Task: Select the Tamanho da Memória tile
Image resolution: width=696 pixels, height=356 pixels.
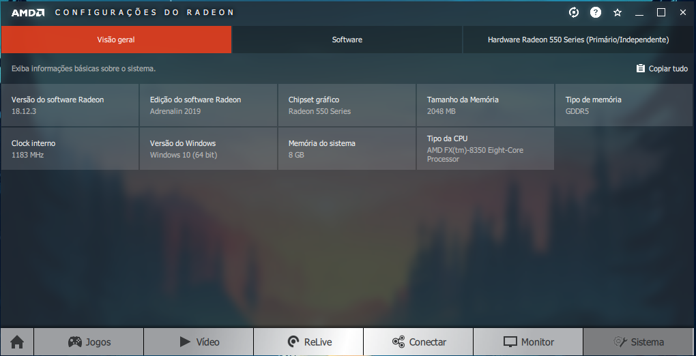Action: 485,105
